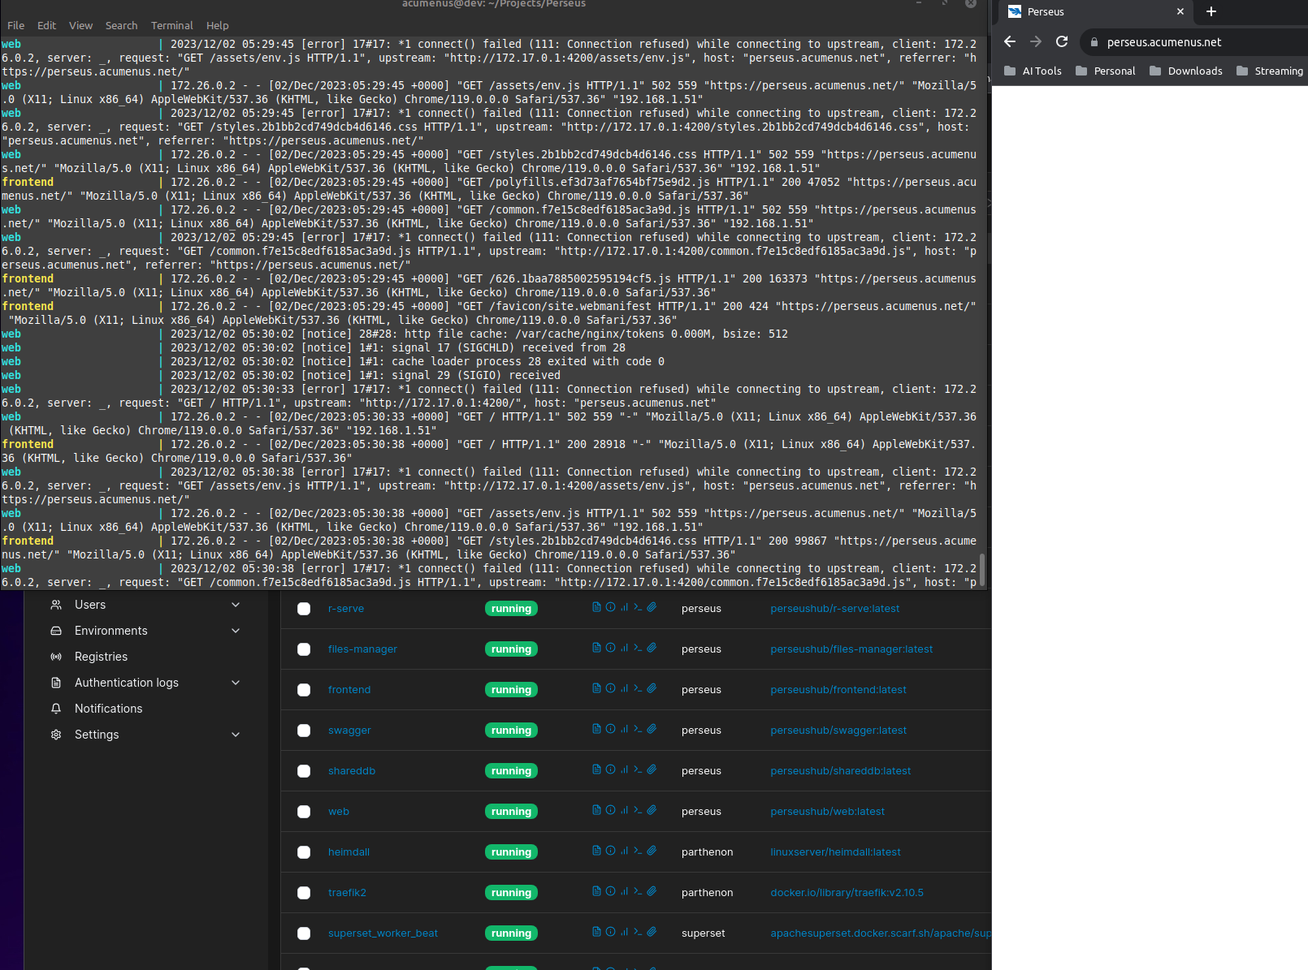Select the r-serve container checkbox

tap(304, 609)
